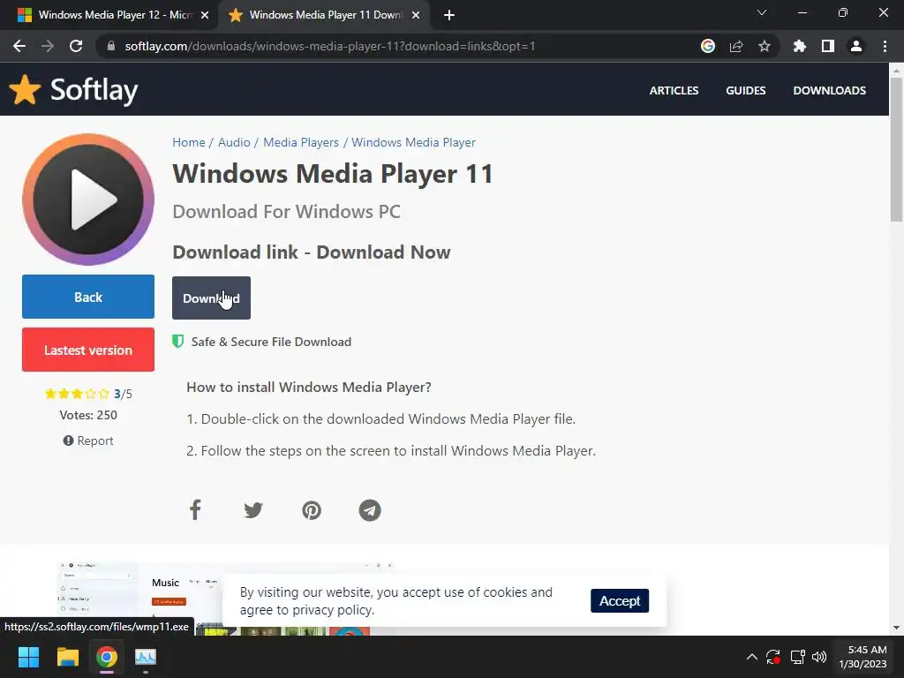Click the Chrome taskbar icon
Viewport: 904px width, 678px height.
tap(107, 657)
